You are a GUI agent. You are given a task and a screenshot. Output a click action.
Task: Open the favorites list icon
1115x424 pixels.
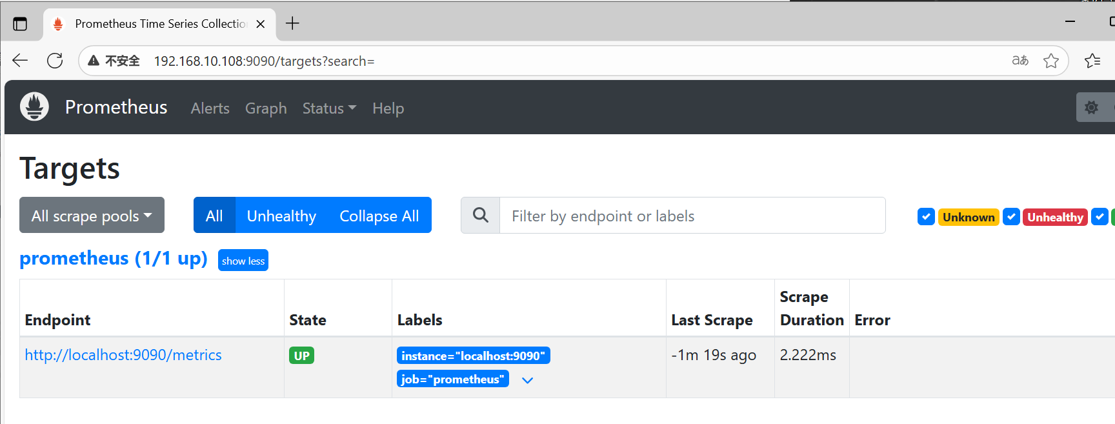pyautogui.click(x=1092, y=61)
